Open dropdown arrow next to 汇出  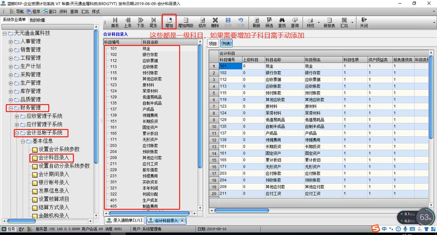pos(353,23)
